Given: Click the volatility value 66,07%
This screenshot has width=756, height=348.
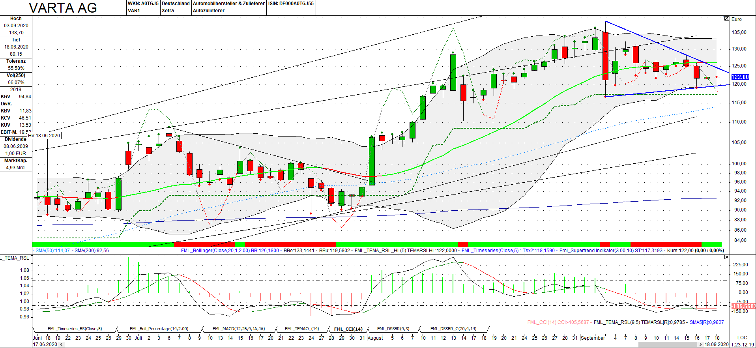Looking at the screenshot, I should click(x=16, y=82).
